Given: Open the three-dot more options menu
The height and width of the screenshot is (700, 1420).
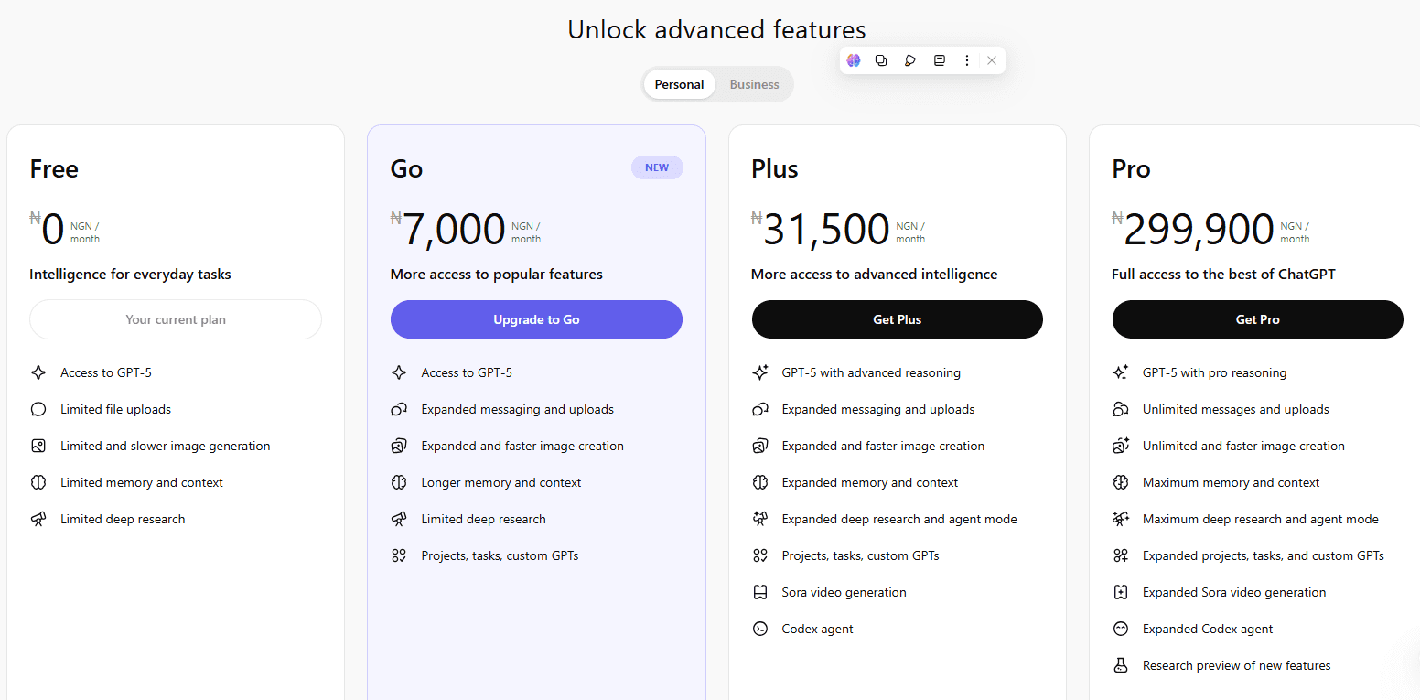Looking at the screenshot, I should click(966, 60).
